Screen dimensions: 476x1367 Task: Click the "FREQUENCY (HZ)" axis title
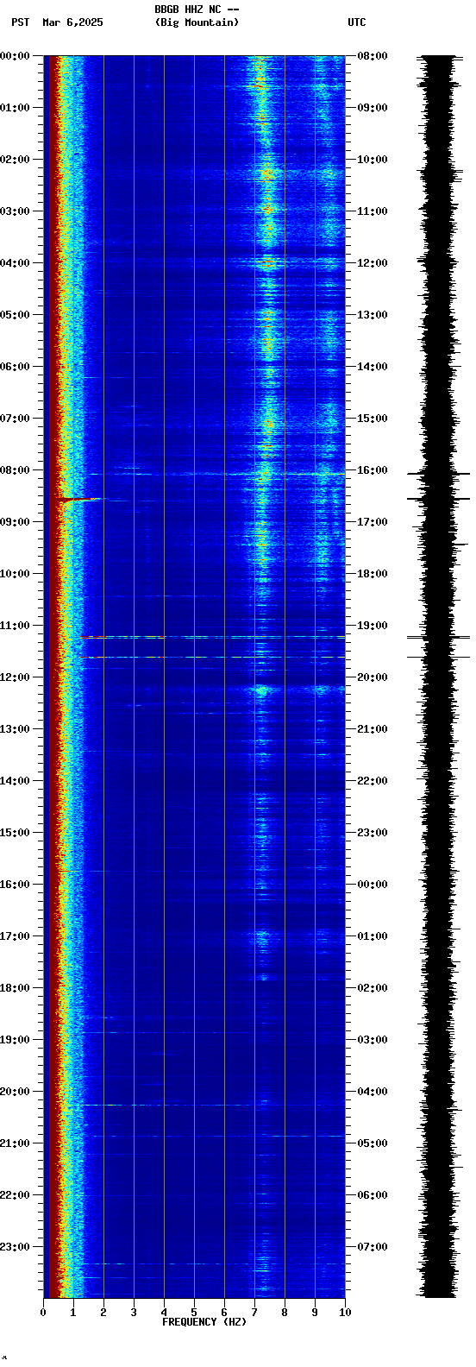(204, 1322)
